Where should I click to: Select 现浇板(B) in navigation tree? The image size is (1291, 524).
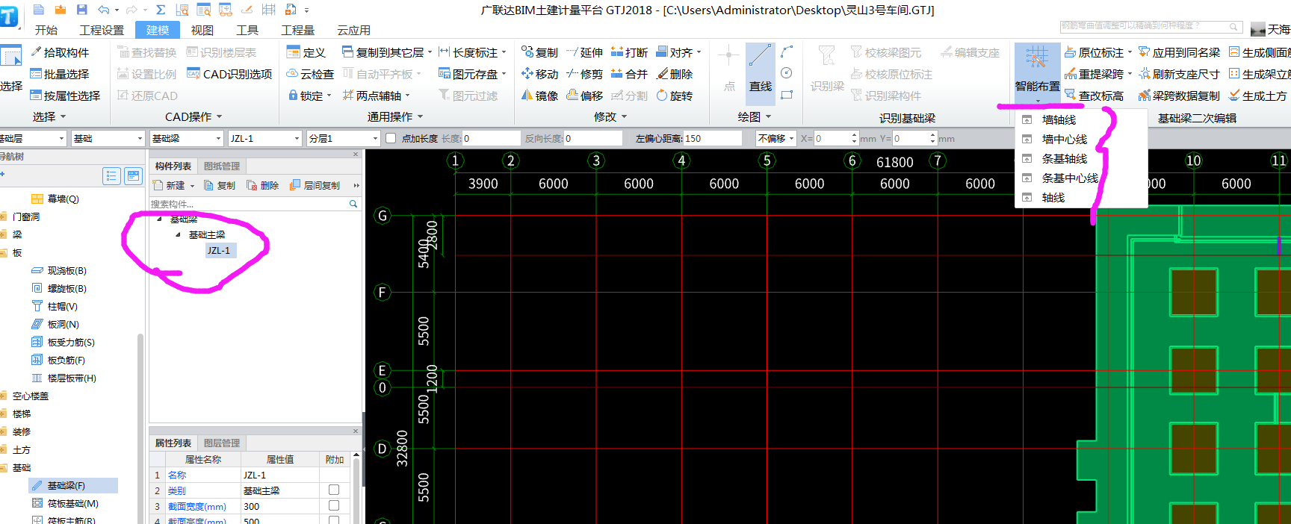(66, 270)
